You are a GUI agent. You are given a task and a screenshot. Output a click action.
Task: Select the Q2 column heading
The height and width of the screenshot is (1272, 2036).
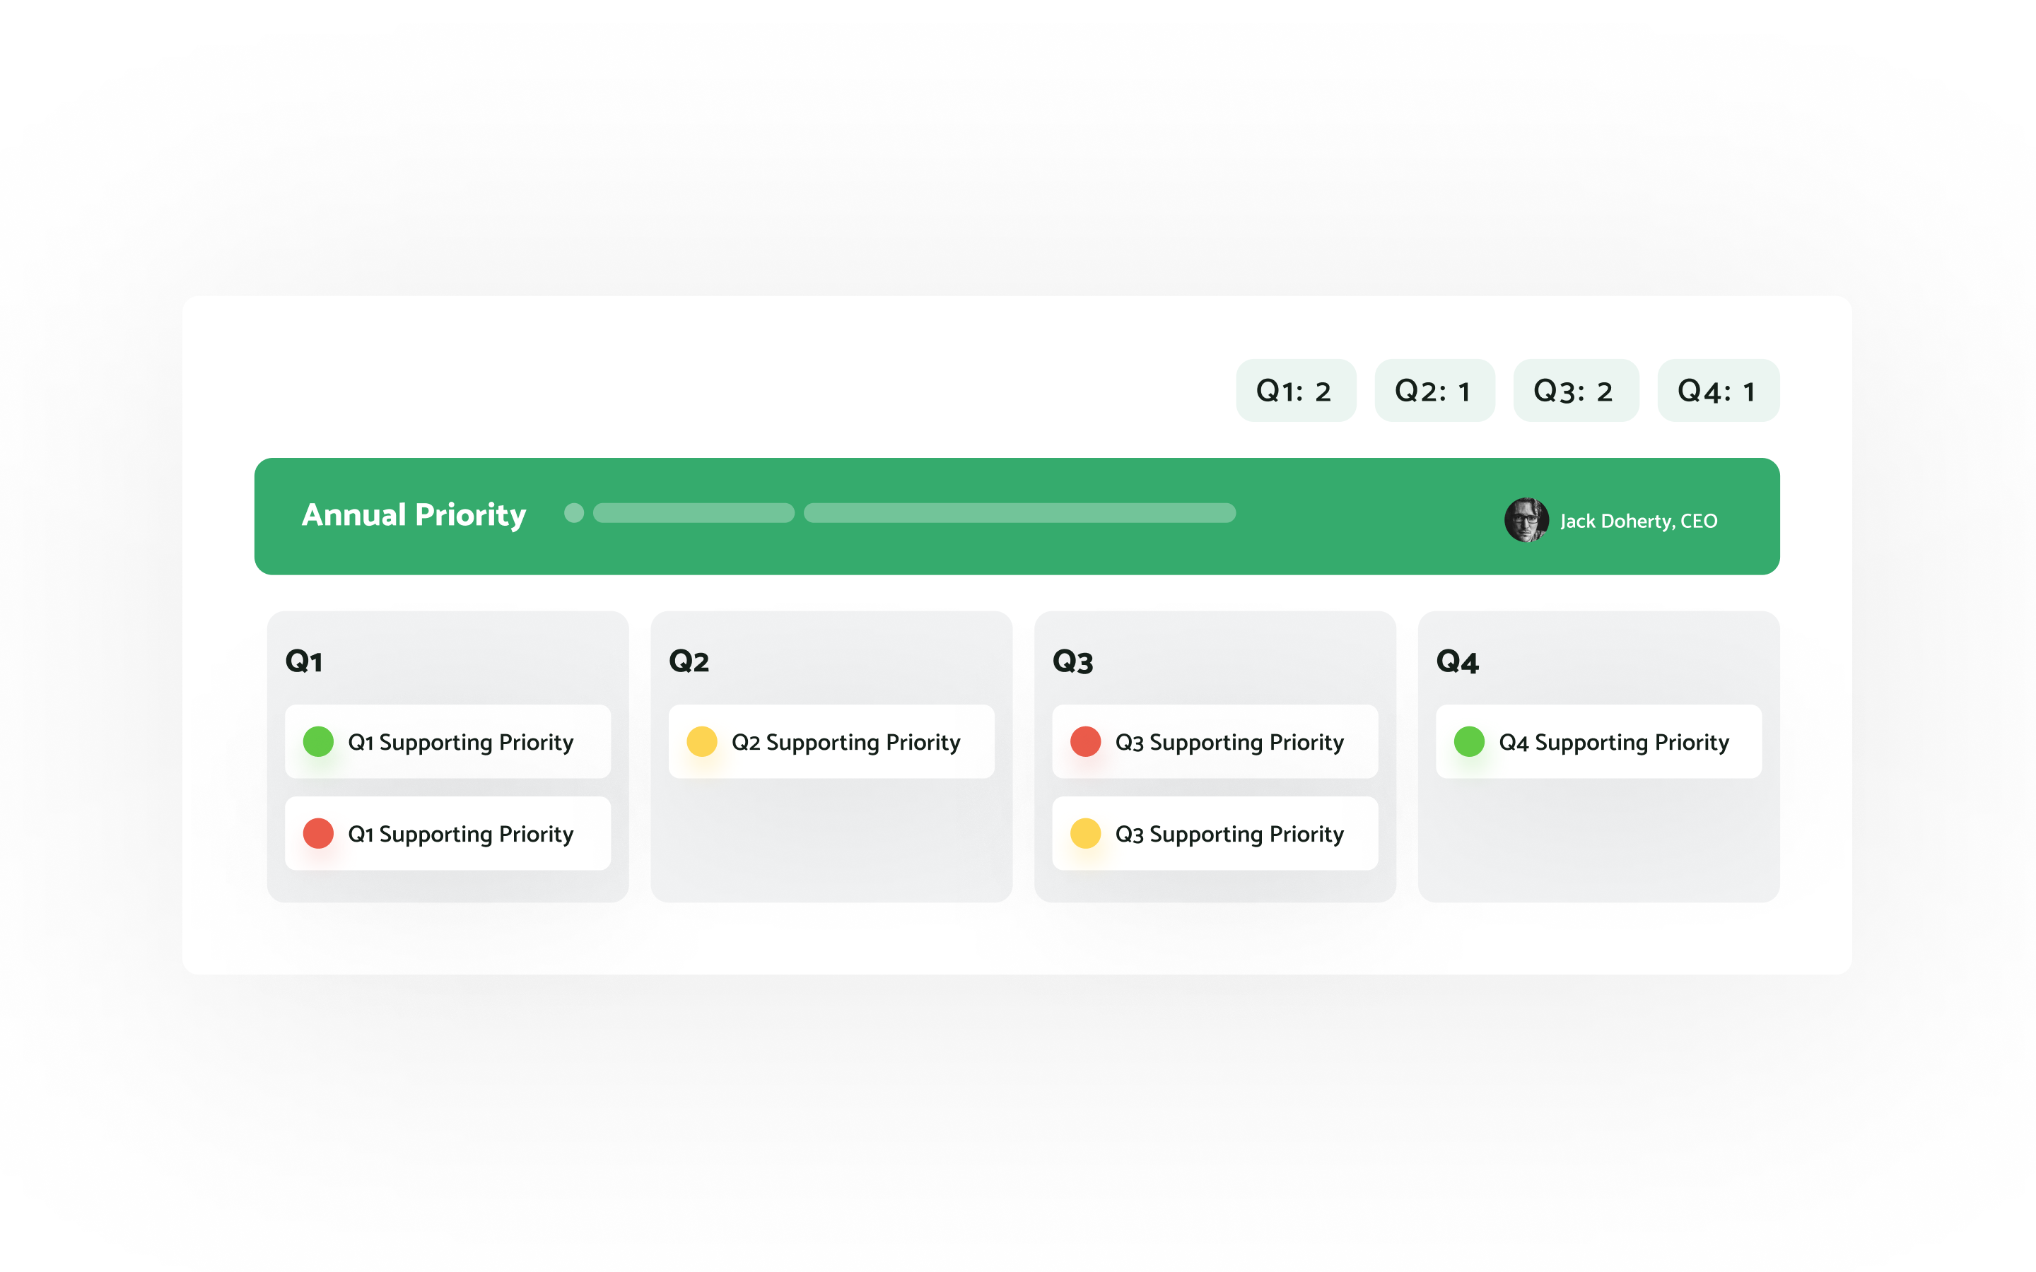point(689,661)
